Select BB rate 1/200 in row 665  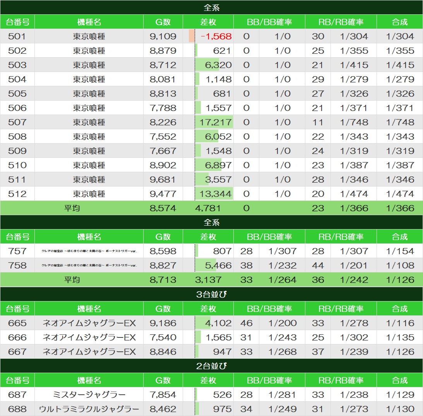tap(283, 323)
